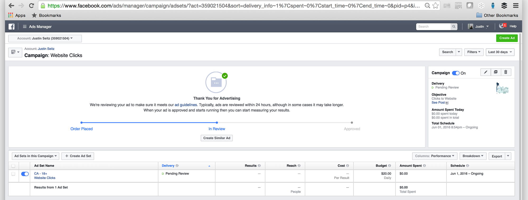
Task: Click the Order Placed progress marker dot
Action: (x=82, y=122)
